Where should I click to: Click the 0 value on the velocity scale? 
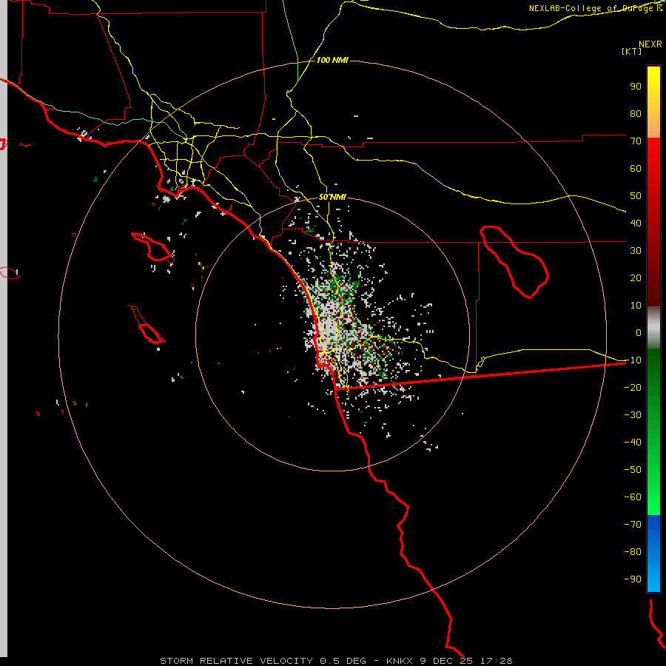(639, 332)
